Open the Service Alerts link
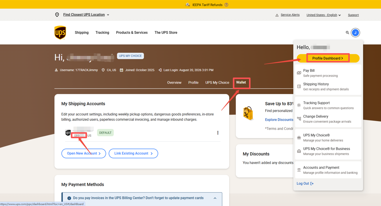 point(290,15)
